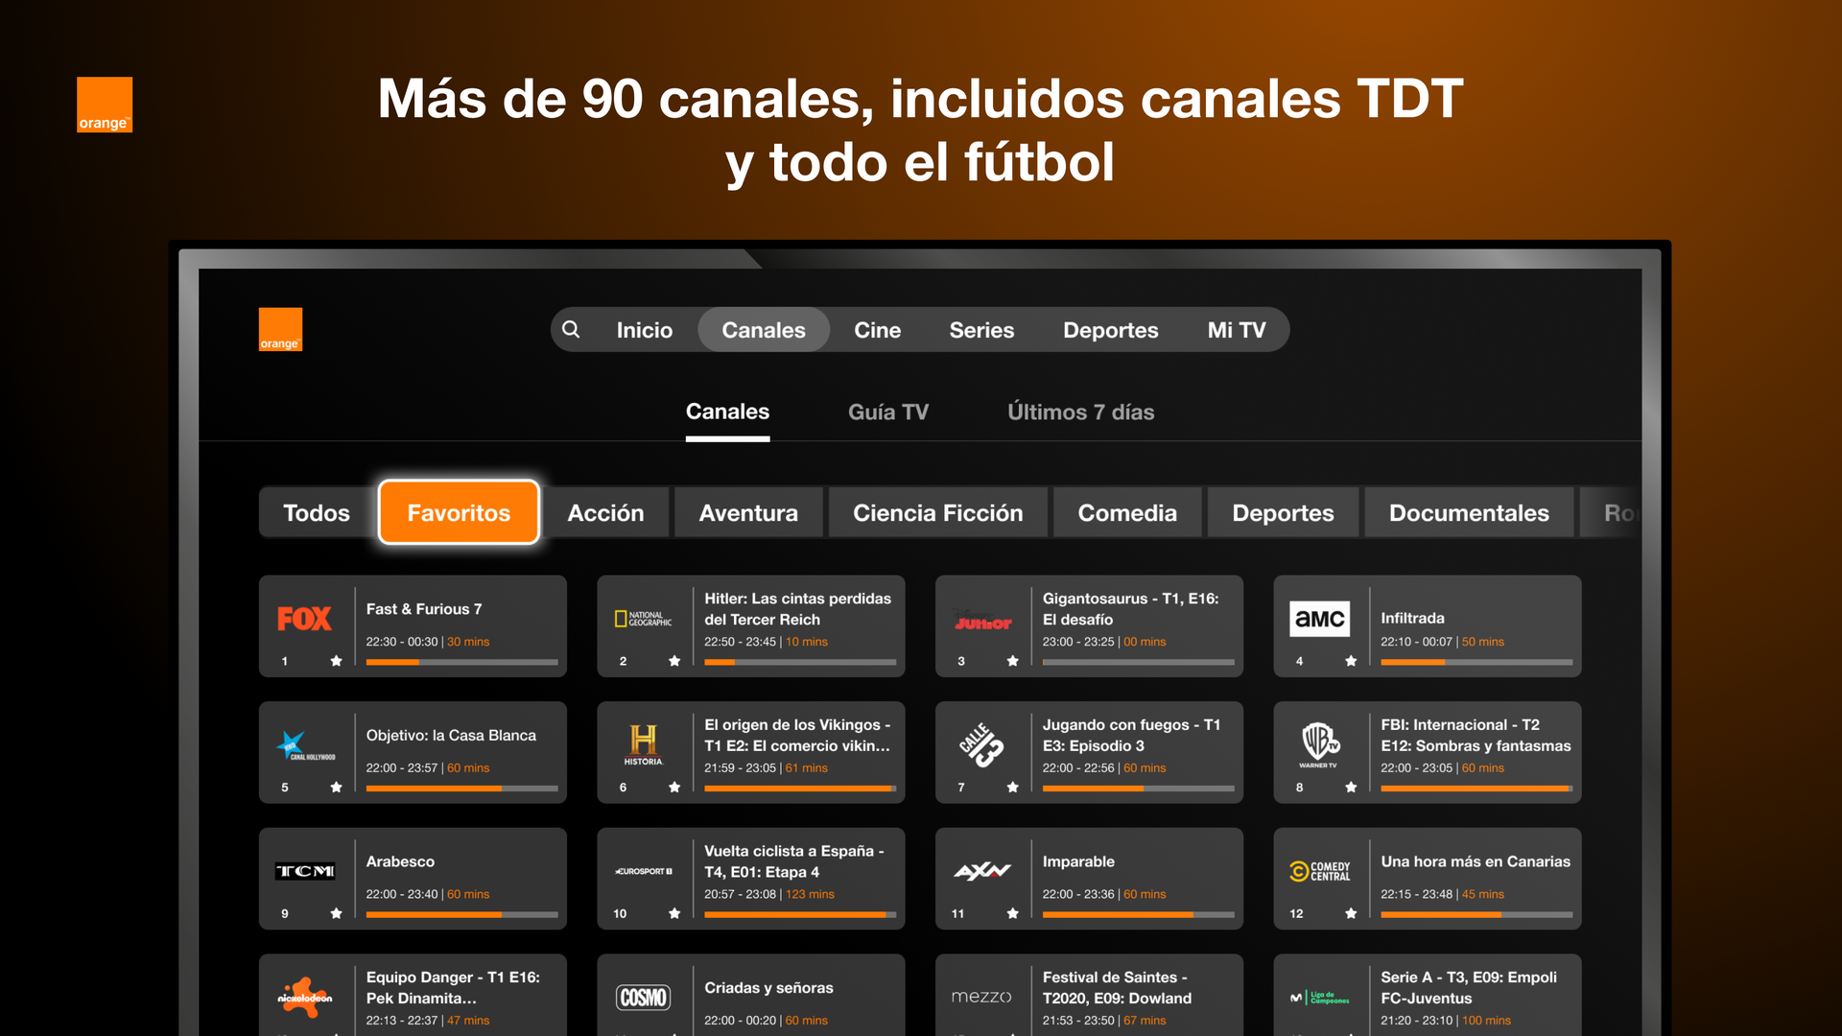Toggle favorite star on channel 10 Eurosport
This screenshot has height=1036, width=1842.
pyautogui.click(x=674, y=913)
